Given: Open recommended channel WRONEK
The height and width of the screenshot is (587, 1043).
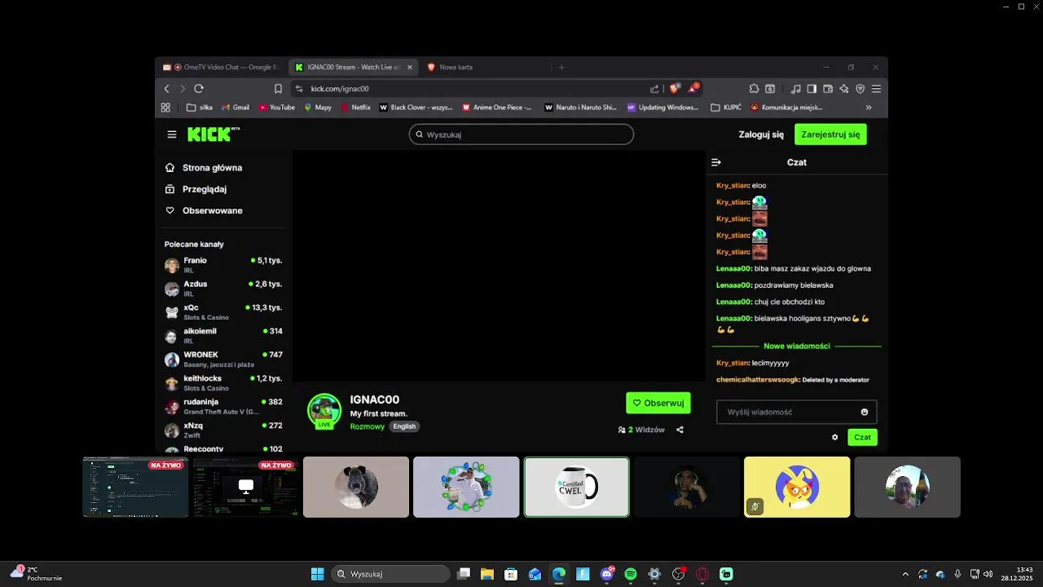Looking at the screenshot, I should point(223,360).
